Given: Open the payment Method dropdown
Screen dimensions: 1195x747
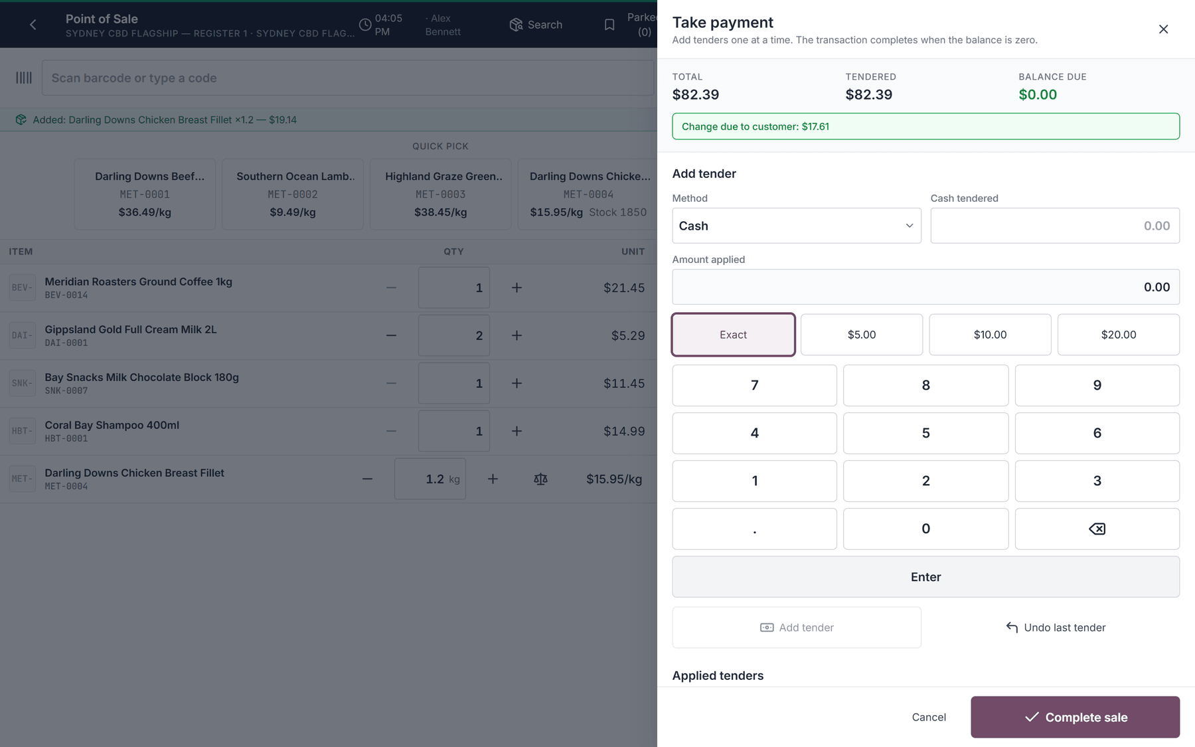Looking at the screenshot, I should coord(797,226).
